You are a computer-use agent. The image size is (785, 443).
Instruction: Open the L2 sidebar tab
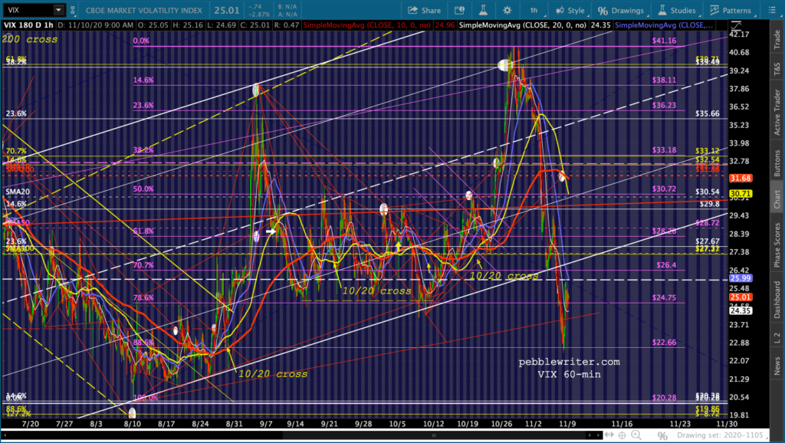(x=777, y=338)
